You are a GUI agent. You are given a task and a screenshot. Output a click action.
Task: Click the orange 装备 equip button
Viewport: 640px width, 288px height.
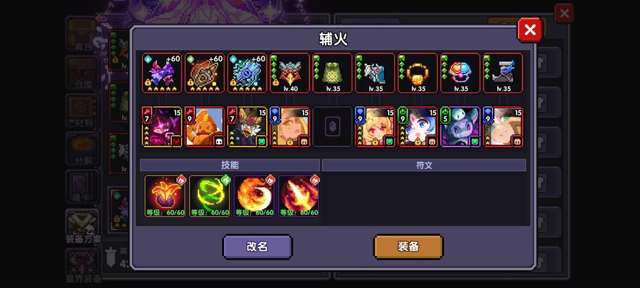[408, 247]
